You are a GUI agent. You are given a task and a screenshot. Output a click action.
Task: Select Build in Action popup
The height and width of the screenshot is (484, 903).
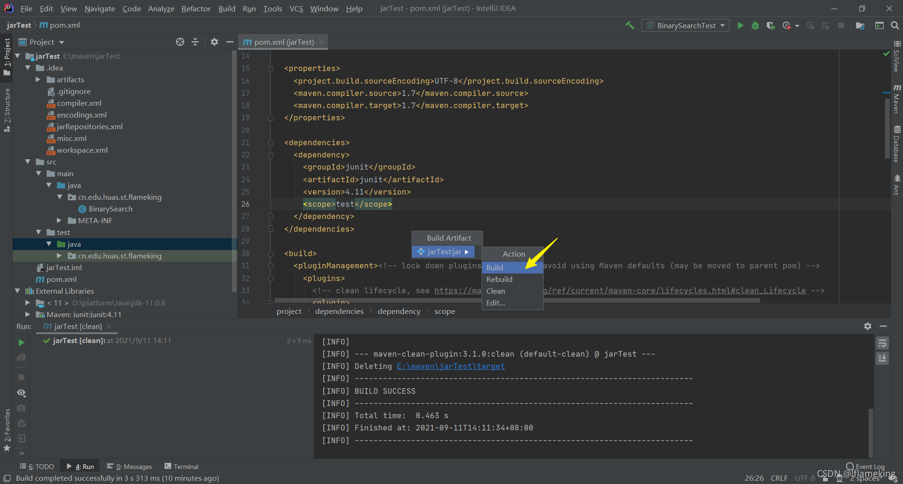pos(513,267)
